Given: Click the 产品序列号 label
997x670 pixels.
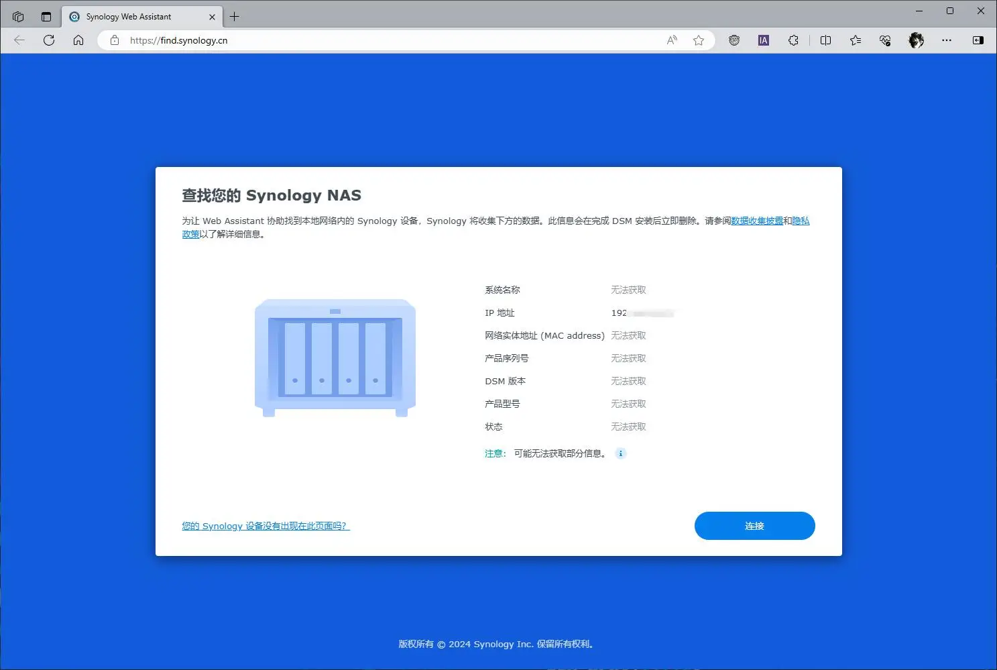Looking at the screenshot, I should click(x=506, y=358).
